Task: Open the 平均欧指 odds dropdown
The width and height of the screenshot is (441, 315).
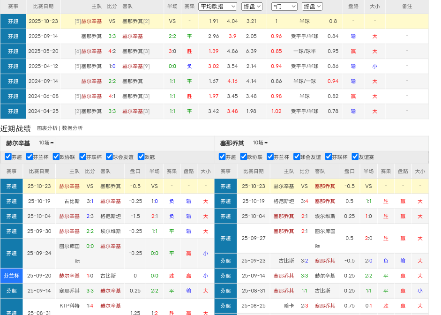Action: (x=218, y=7)
